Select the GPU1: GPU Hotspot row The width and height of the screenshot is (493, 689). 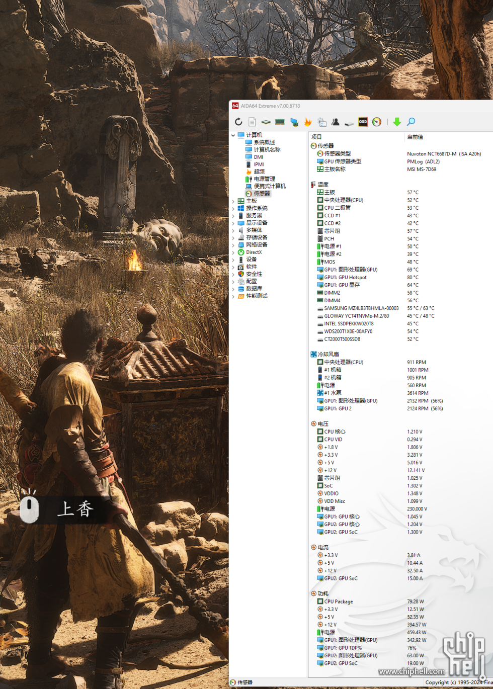pyautogui.click(x=400, y=277)
